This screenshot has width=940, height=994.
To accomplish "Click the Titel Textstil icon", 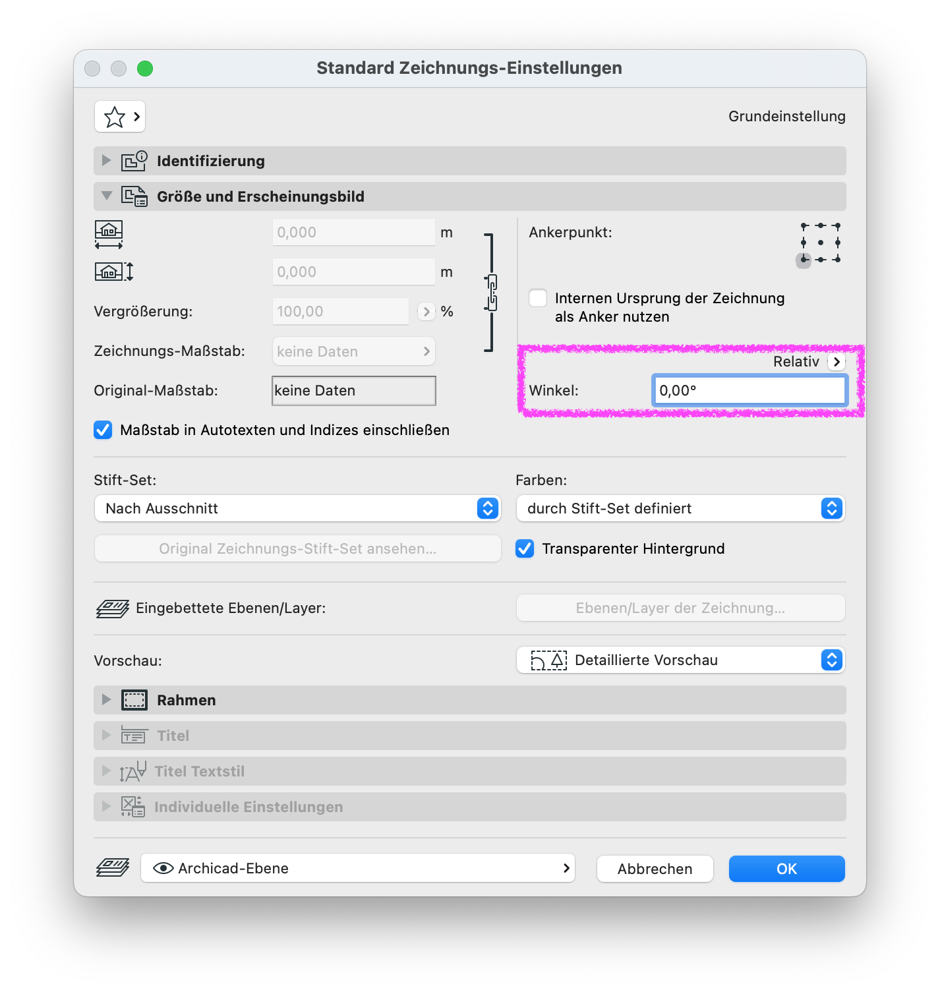I will 133,771.
